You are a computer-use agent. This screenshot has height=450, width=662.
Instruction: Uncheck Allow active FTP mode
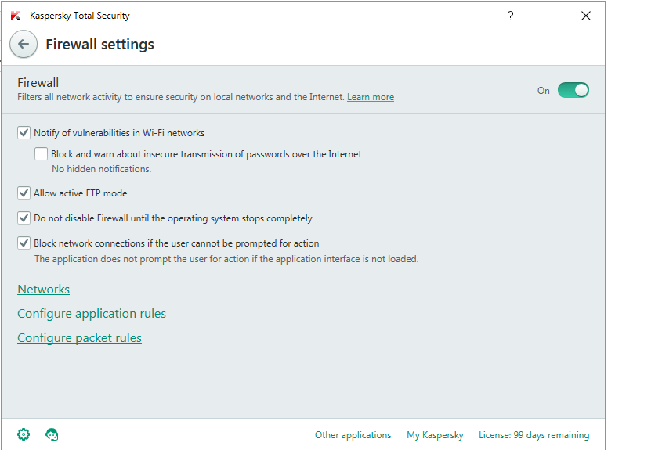pos(24,193)
